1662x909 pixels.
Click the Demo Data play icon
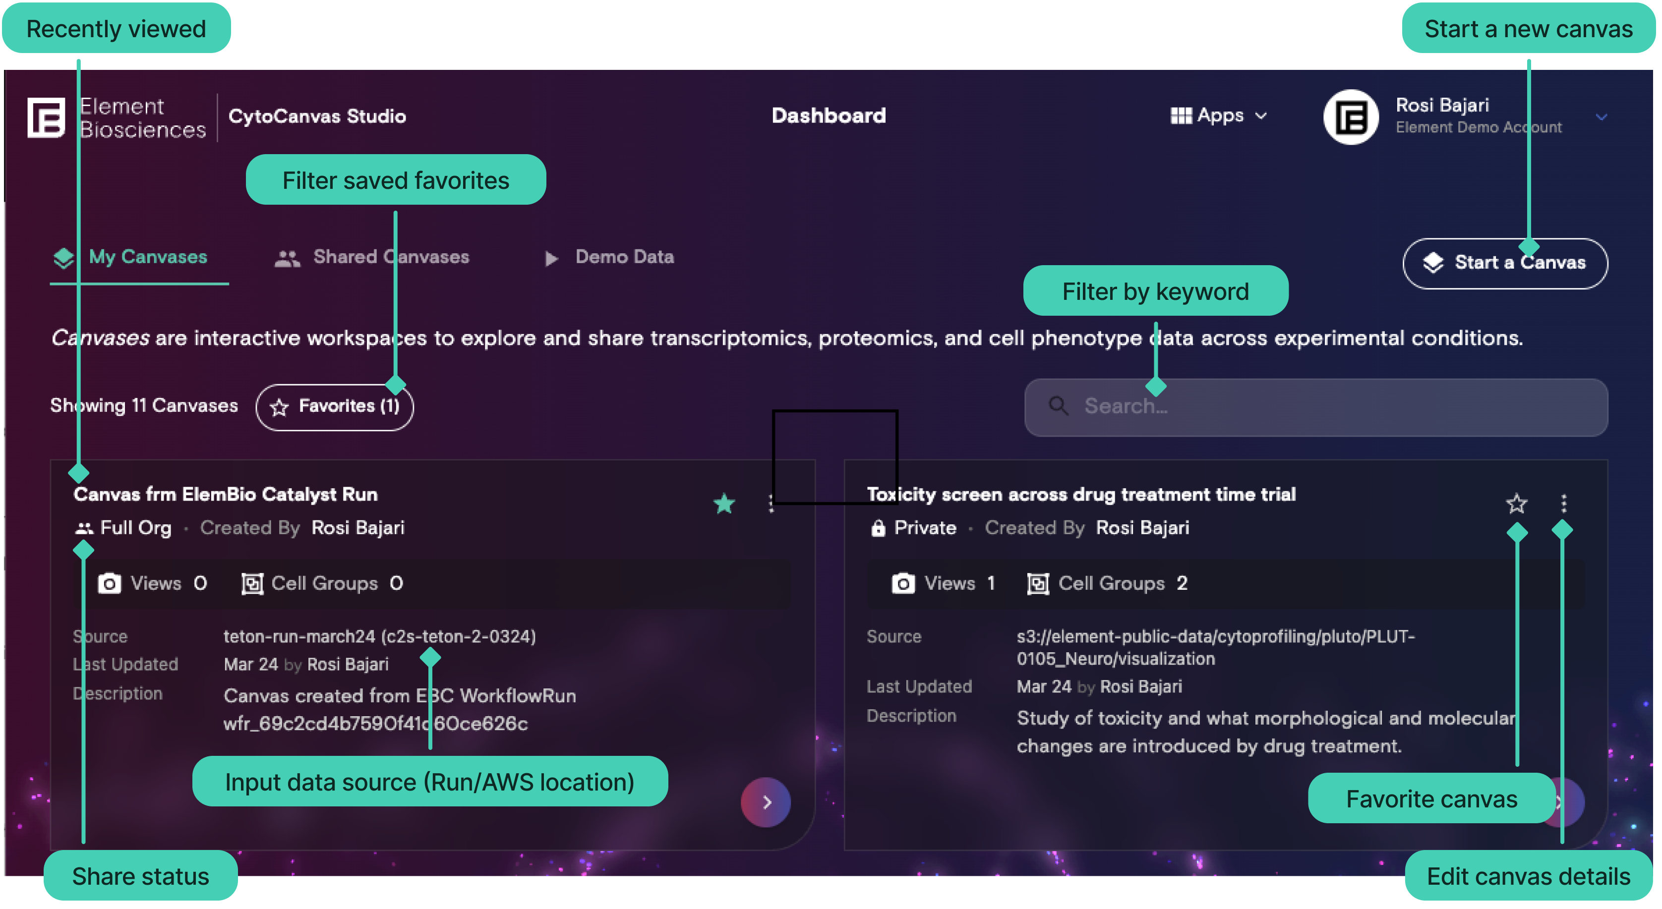point(552,259)
